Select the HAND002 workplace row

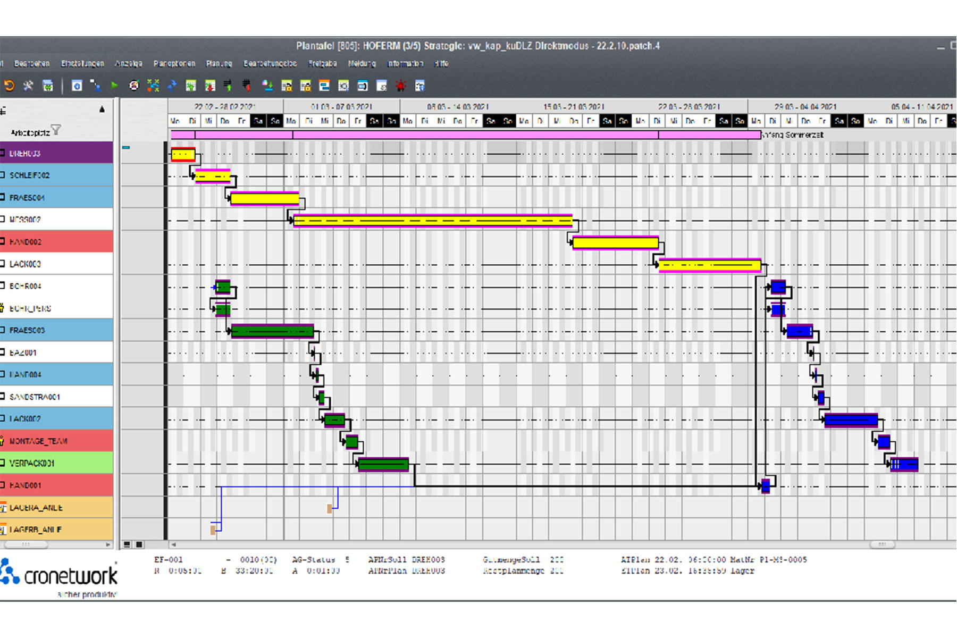click(x=56, y=241)
